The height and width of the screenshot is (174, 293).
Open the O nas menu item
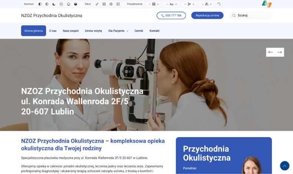click(53, 31)
